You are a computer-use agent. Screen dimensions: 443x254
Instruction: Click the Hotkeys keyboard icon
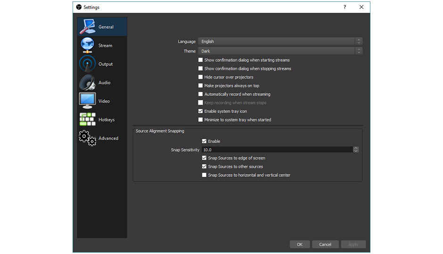point(87,119)
